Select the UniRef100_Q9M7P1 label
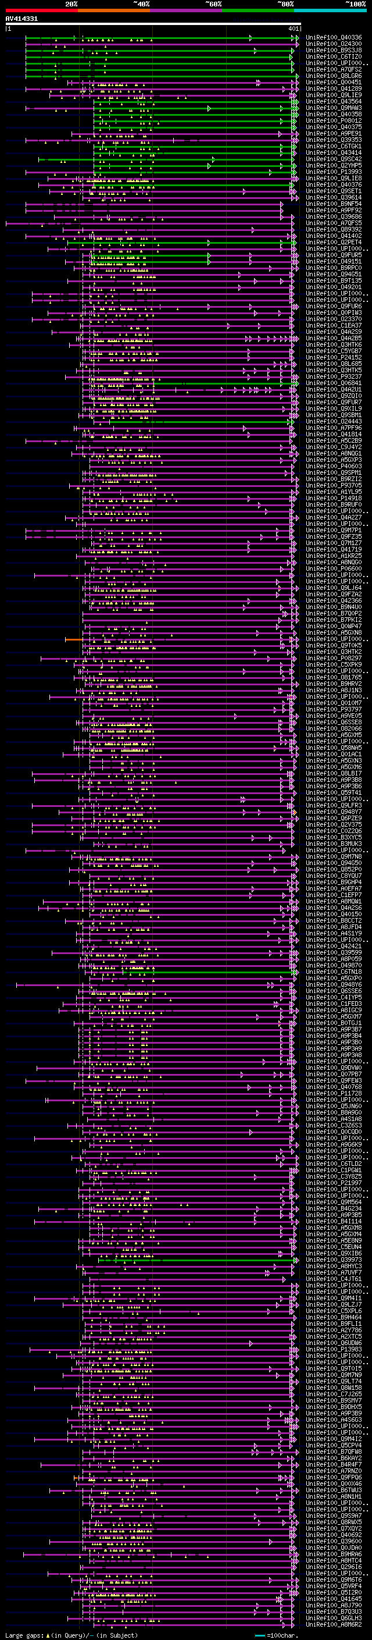Viewport: 372px width, 1640px height. pyautogui.click(x=334, y=529)
